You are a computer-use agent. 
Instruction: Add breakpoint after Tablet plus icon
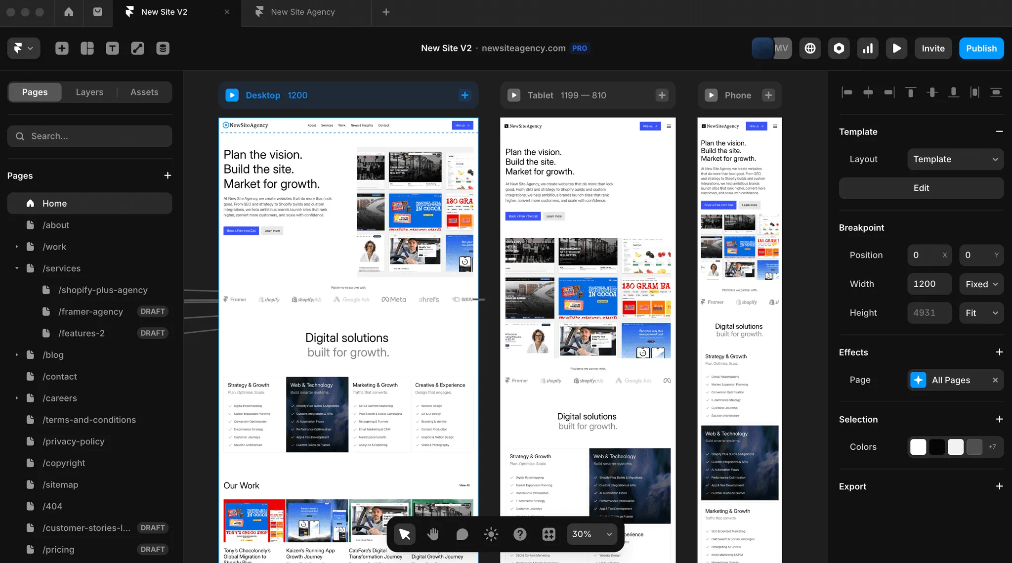(x=662, y=95)
